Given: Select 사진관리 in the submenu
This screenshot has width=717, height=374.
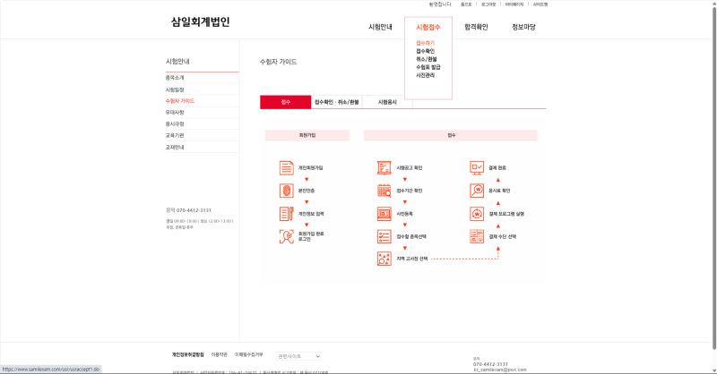Looking at the screenshot, I should pyautogui.click(x=425, y=75).
